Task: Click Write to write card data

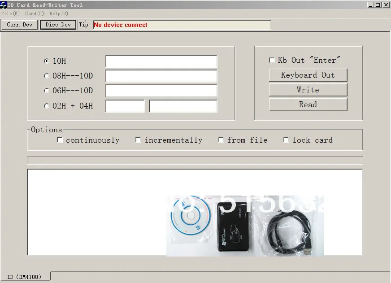Action: [x=308, y=90]
